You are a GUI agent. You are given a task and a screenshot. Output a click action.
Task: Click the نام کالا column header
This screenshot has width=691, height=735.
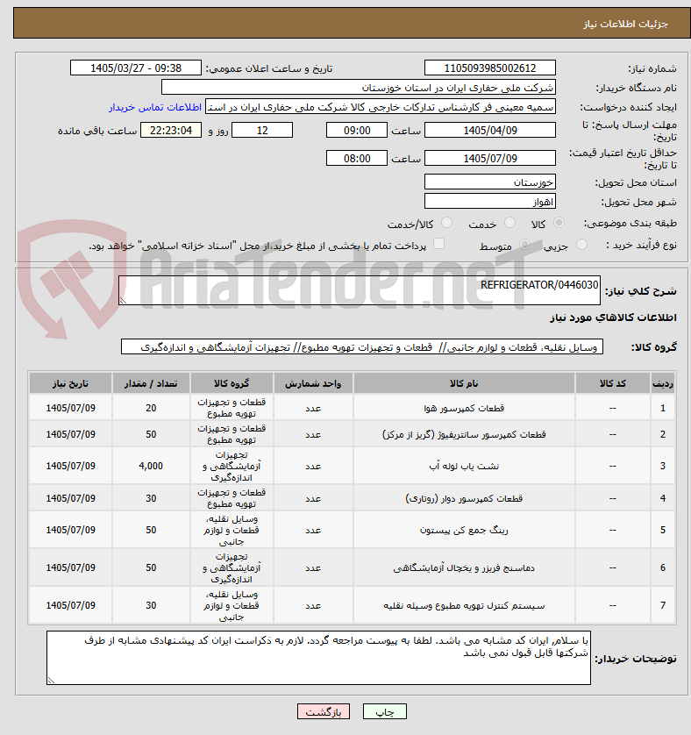[x=464, y=383]
